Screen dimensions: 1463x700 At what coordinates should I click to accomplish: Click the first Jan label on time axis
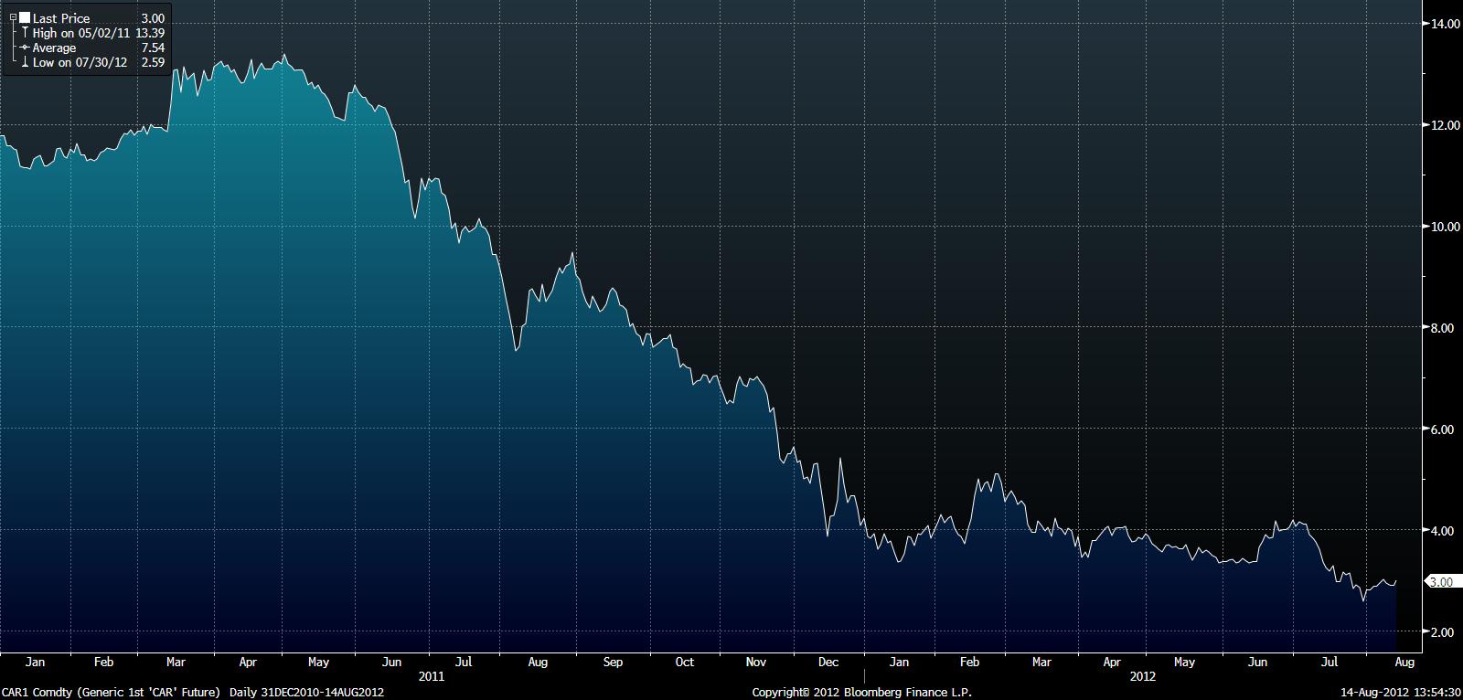point(35,662)
